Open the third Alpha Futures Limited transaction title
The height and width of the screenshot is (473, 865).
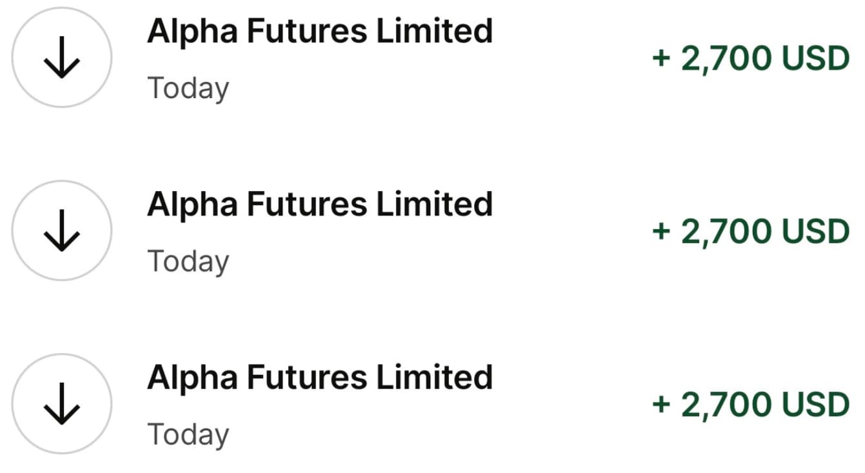click(319, 377)
